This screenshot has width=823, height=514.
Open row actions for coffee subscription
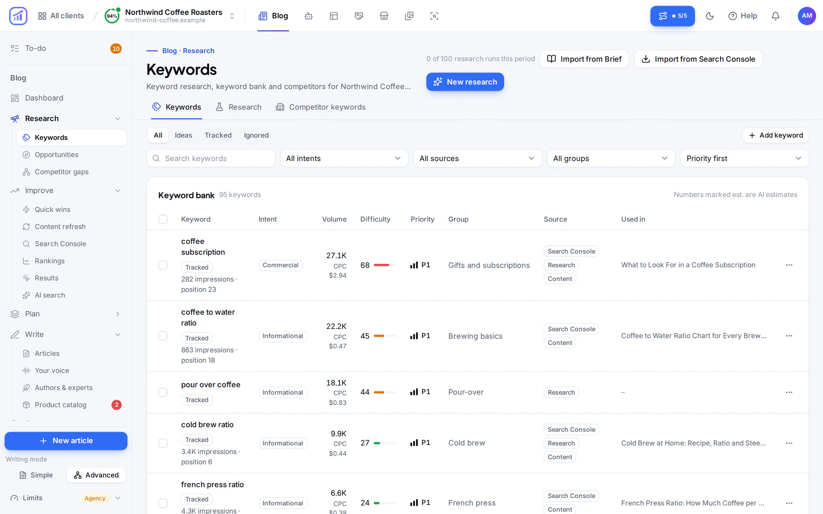(x=789, y=265)
